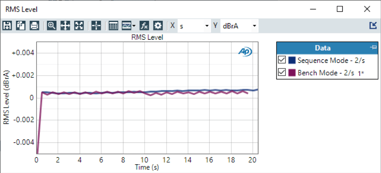The height and width of the screenshot is (173, 381).
Task: Click the Data legend header
Action: (x=322, y=48)
